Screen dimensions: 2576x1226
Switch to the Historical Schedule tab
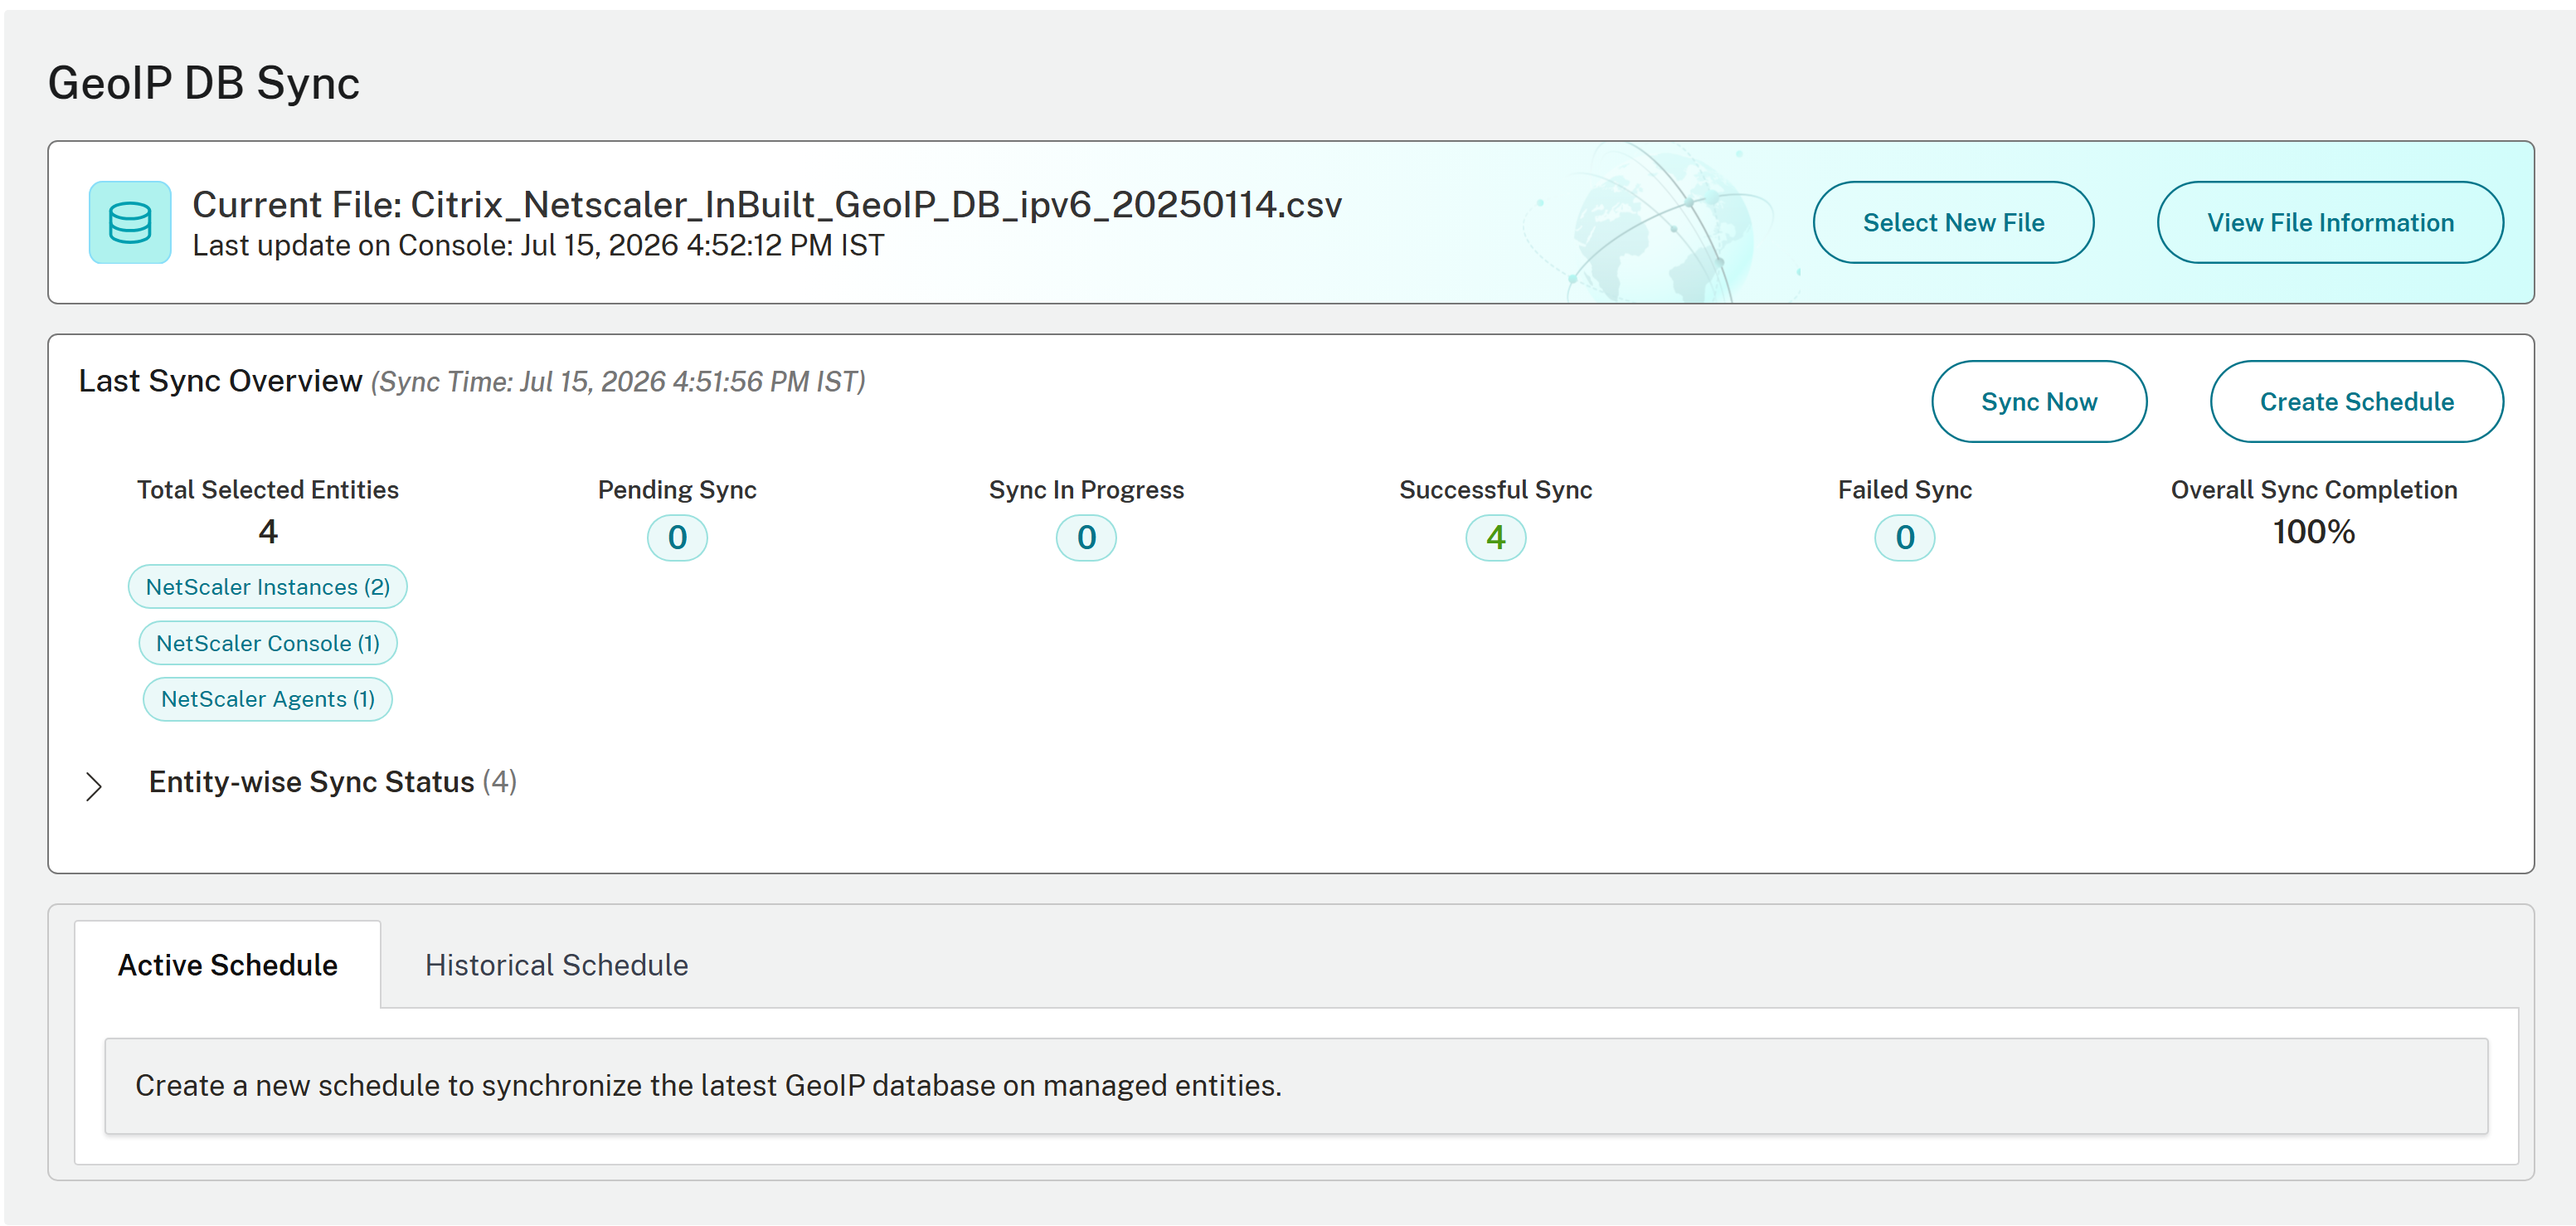(x=556, y=965)
